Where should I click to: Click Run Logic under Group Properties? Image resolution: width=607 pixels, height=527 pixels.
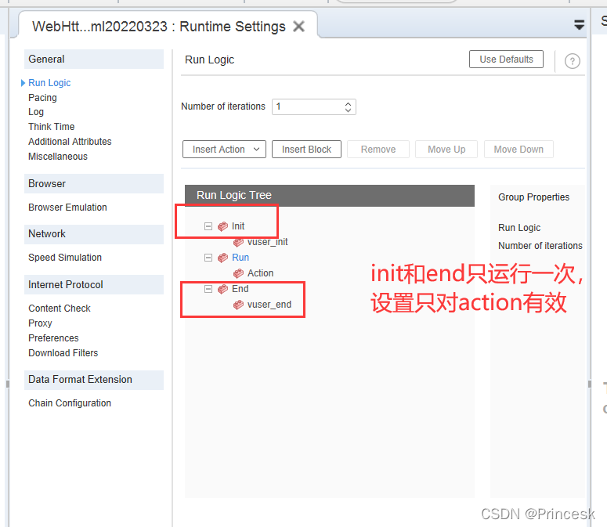tap(519, 228)
